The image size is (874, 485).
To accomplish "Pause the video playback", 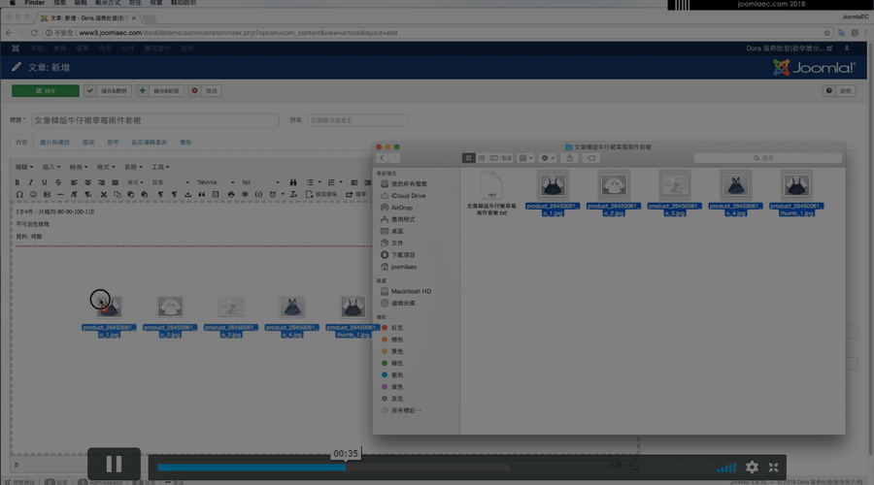I will tap(114, 465).
